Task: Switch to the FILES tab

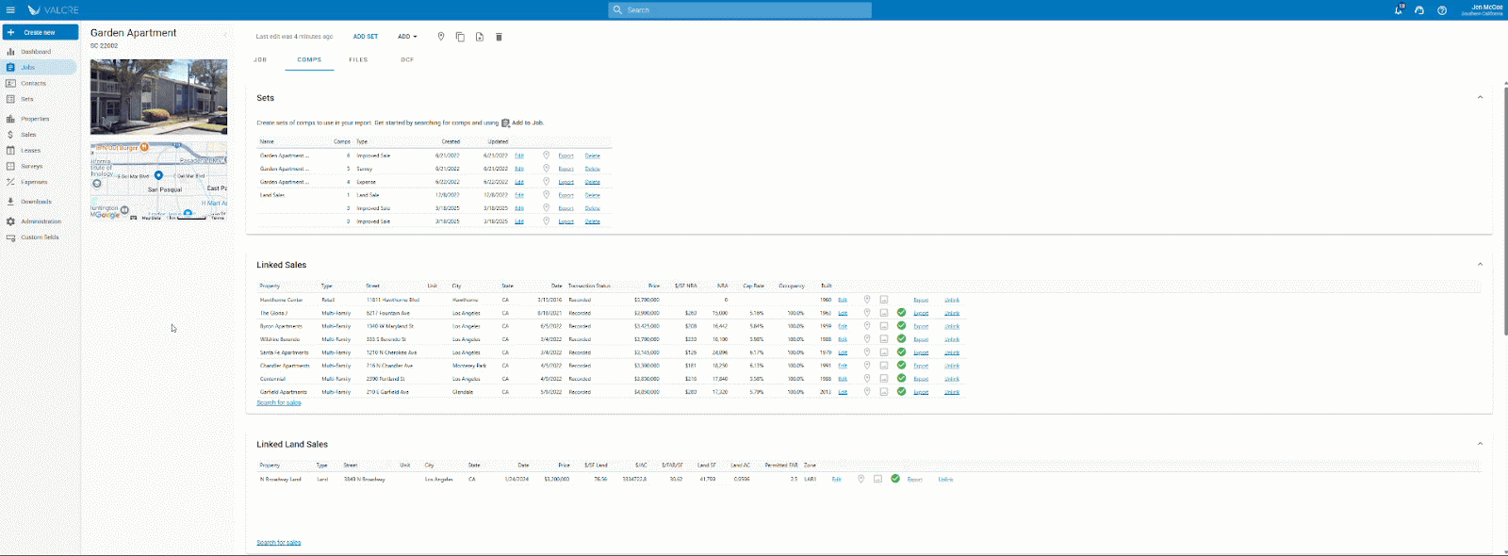Action: (x=358, y=59)
